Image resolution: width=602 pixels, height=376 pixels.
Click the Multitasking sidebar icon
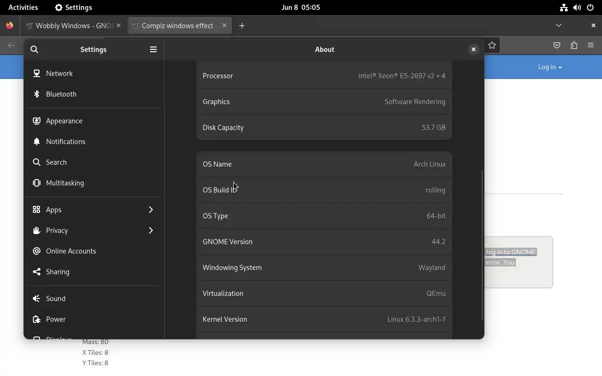coord(37,183)
